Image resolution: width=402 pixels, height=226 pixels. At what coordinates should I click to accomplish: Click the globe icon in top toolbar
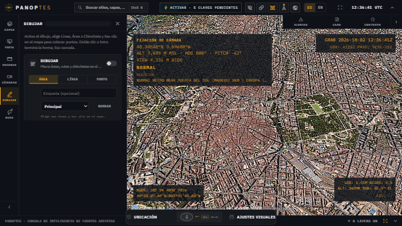coord(295,8)
